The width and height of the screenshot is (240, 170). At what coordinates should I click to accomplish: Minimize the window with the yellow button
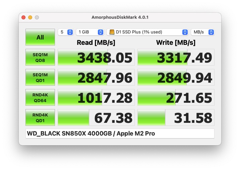(30, 17)
